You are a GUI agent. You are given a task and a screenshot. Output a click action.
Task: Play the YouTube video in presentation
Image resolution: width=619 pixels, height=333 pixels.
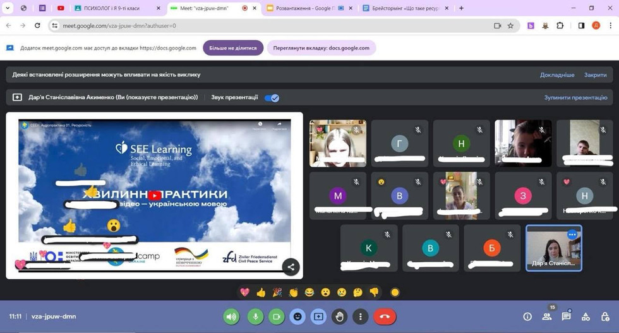tap(155, 195)
